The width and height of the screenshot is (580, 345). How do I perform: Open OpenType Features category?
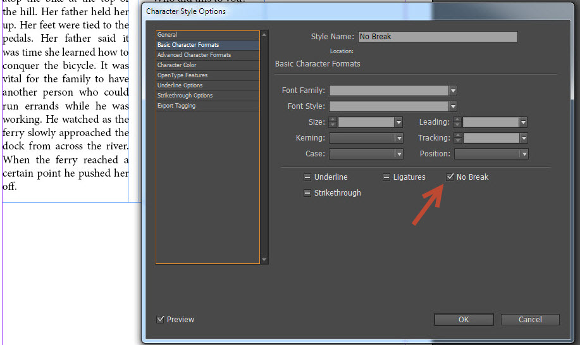tap(207, 75)
